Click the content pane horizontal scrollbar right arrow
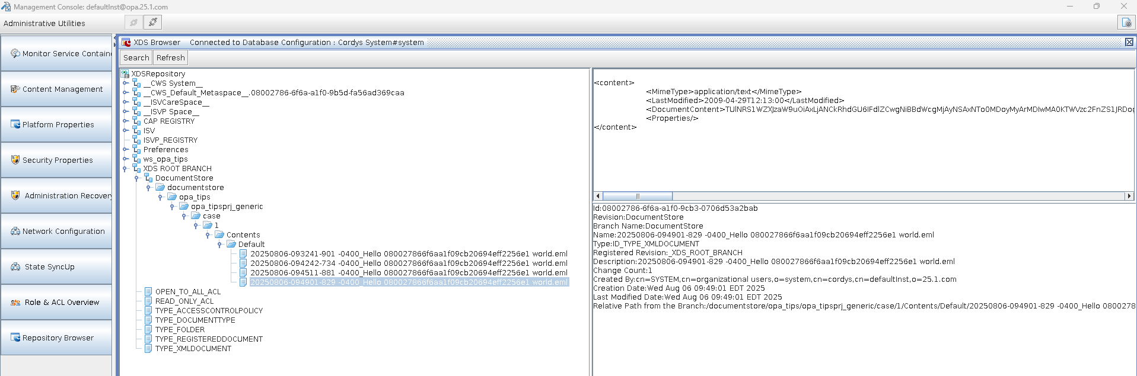Screen dimensions: 1137x376 click(x=1129, y=196)
